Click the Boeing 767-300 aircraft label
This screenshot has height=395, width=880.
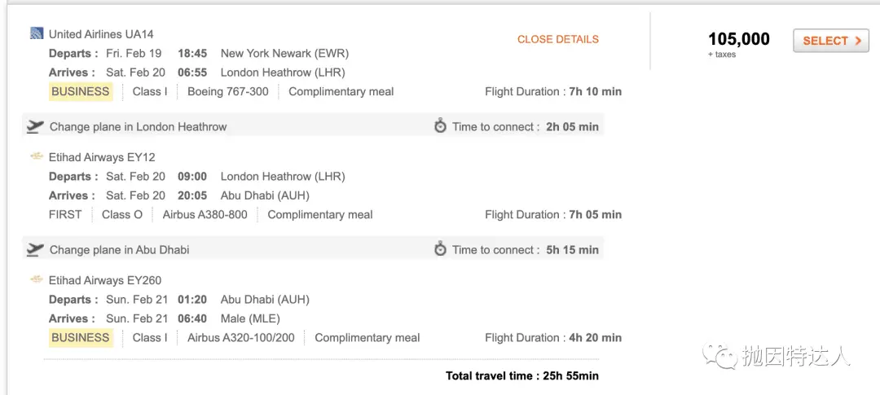(x=228, y=91)
